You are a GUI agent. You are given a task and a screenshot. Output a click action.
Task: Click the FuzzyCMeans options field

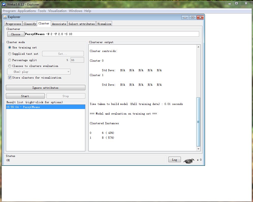[x=112, y=34]
